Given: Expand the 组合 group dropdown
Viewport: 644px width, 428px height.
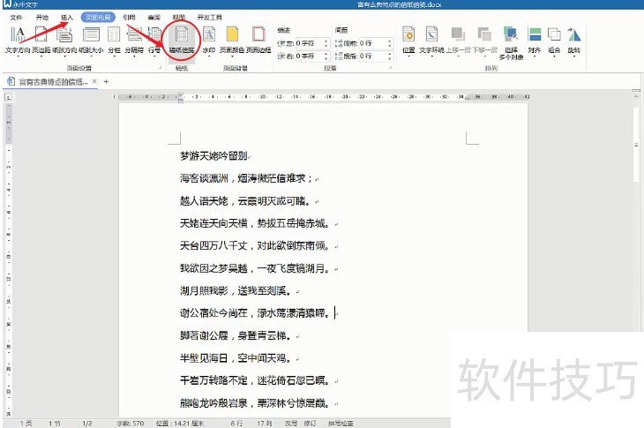Looking at the screenshot, I should click(x=554, y=56).
